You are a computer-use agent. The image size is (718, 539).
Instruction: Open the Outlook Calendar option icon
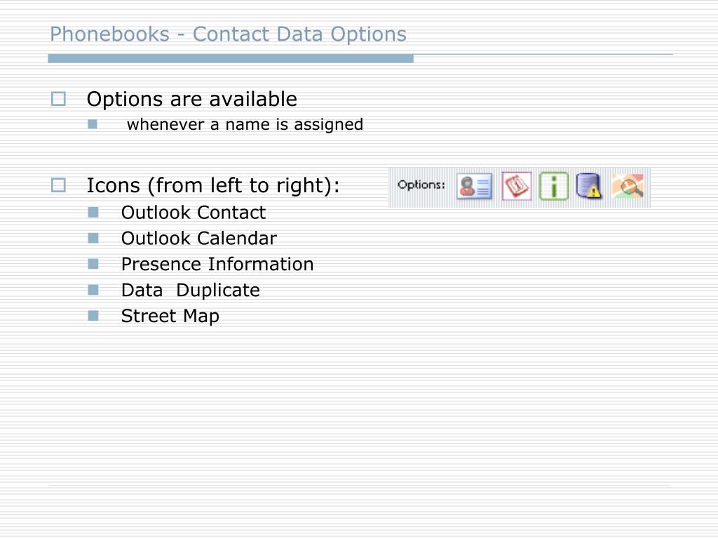click(517, 187)
